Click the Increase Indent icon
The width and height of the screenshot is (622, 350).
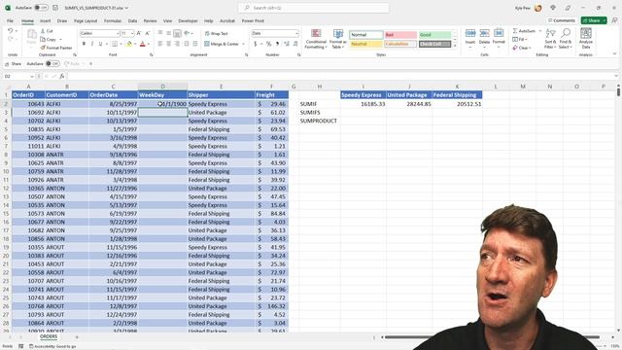tap(194, 44)
